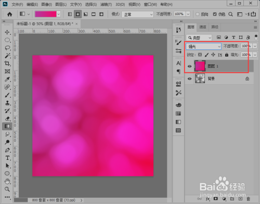Expand the gradient picker arrow
This screenshot has height=204, width=260.
pyautogui.click(x=59, y=14)
